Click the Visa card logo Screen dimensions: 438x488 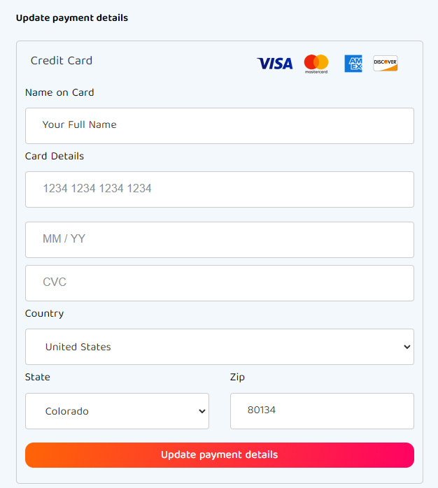pos(274,64)
